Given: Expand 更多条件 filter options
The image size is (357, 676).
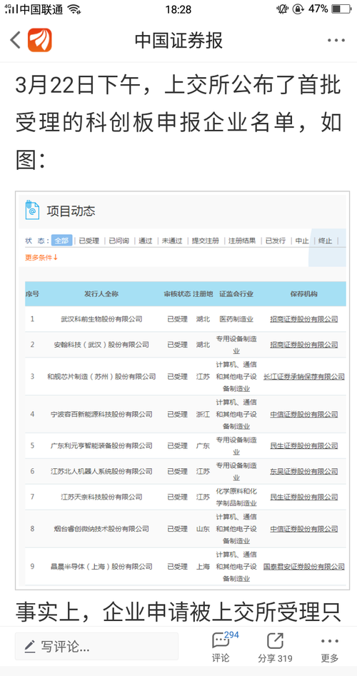Looking at the screenshot, I should 41,258.
